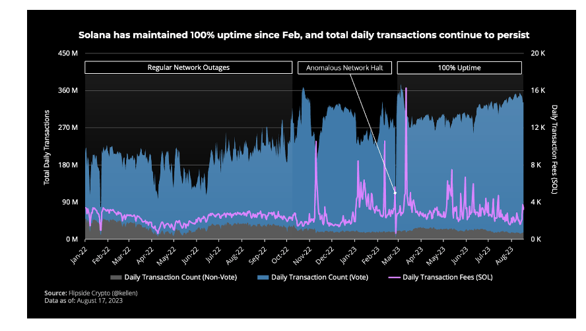Click the Aug-23 x-axis label
Image resolution: width=586 pixels, height=331 pixels.
505,255
